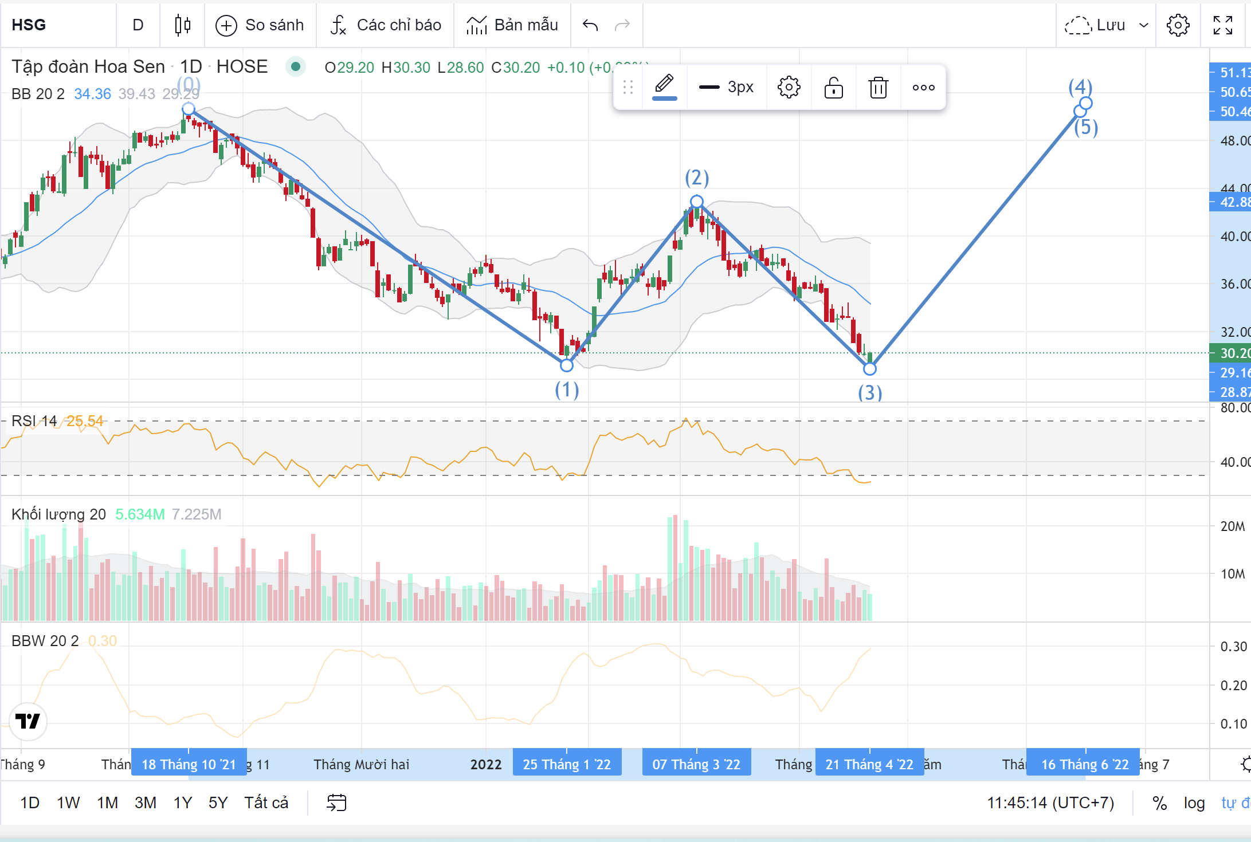Open Các chỉ báo indicators

(x=385, y=25)
